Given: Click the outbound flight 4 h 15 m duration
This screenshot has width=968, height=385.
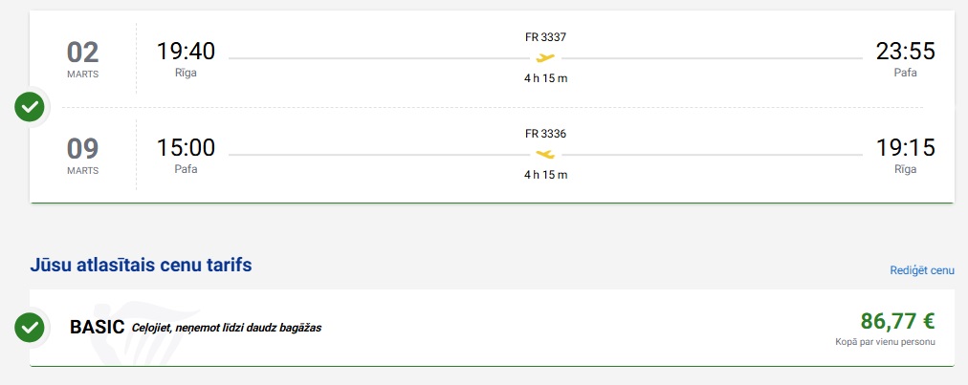Looking at the screenshot, I should click(545, 78).
